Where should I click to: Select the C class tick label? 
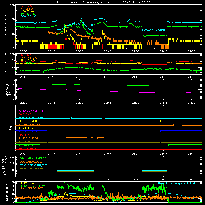click(14, 90)
